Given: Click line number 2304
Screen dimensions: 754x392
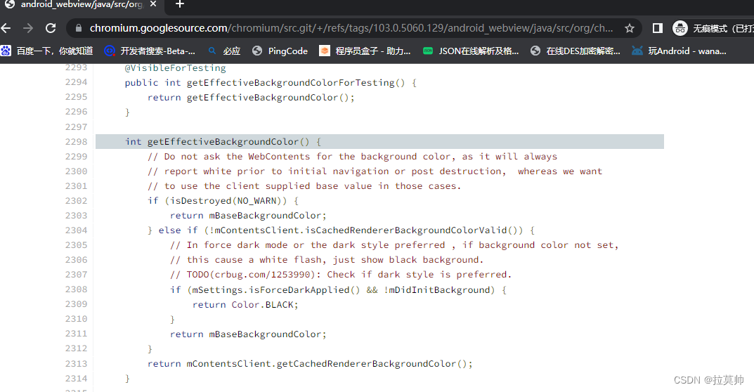Looking at the screenshot, I should click(x=77, y=230).
